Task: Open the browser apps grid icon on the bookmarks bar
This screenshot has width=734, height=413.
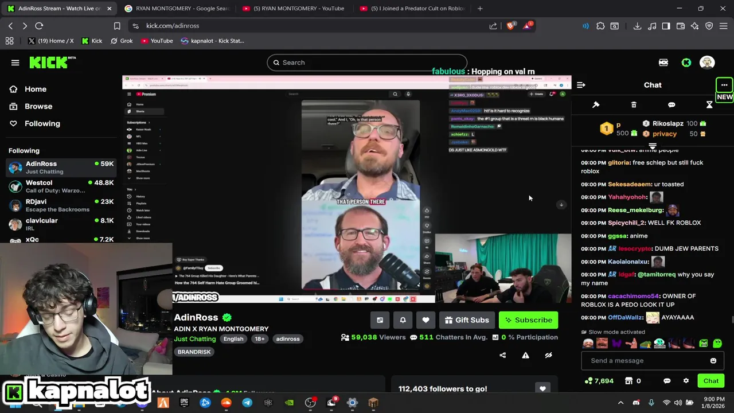Action: (x=9, y=41)
